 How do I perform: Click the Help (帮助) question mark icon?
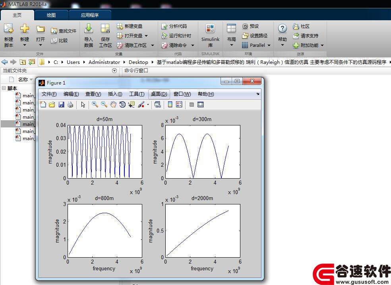coord(282,29)
